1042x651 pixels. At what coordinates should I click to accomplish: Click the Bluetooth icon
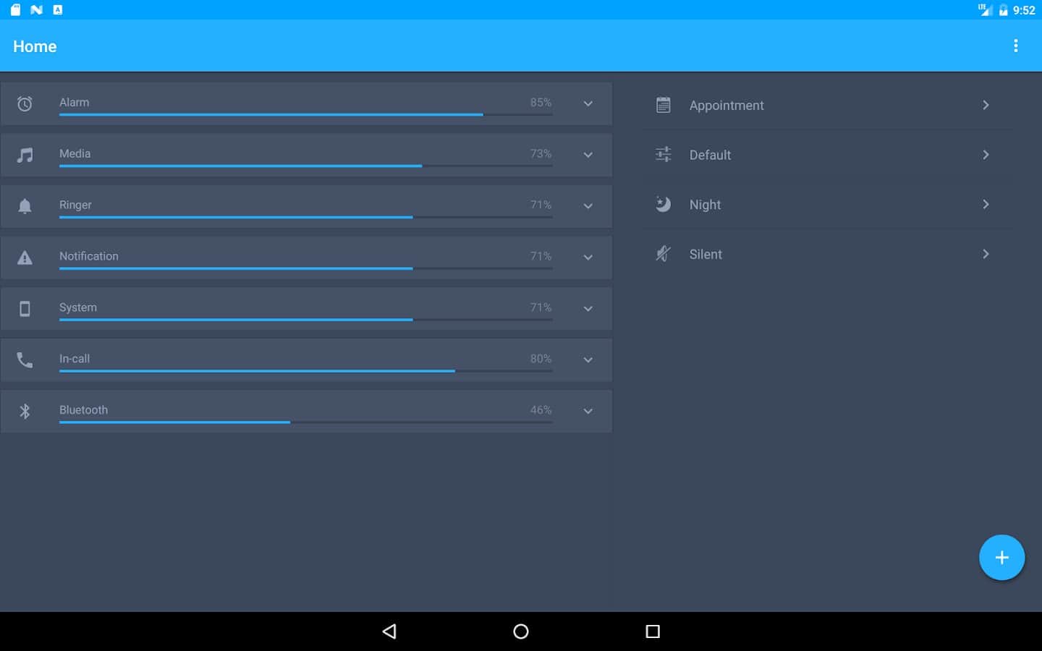pyautogui.click(x=25, y=412)
